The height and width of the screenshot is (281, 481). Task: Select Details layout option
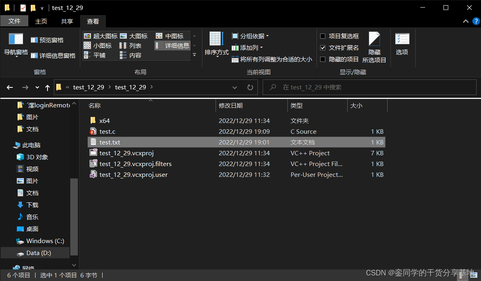172,46
